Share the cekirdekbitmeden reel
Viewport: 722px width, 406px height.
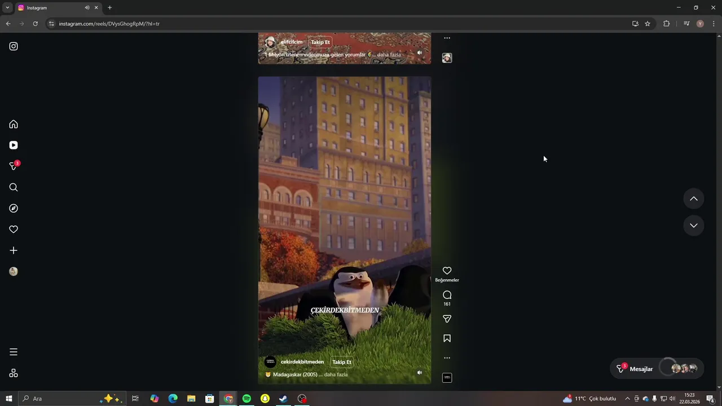447,319
